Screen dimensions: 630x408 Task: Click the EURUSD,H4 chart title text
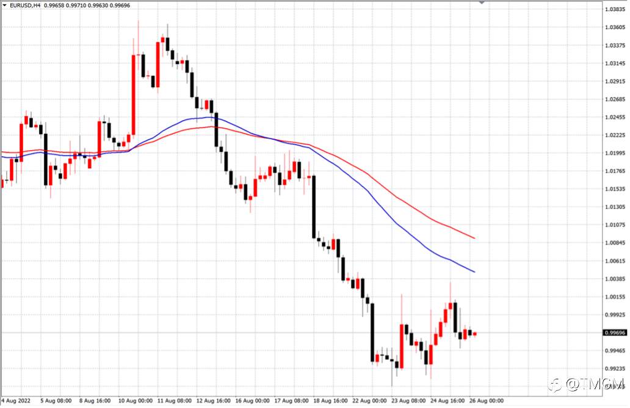click(25, 5)
